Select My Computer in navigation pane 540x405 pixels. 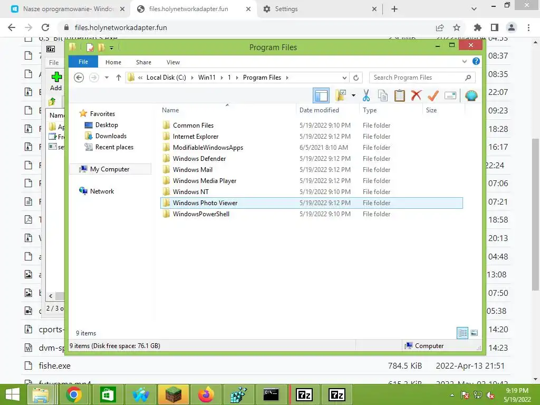pos(110,169)
